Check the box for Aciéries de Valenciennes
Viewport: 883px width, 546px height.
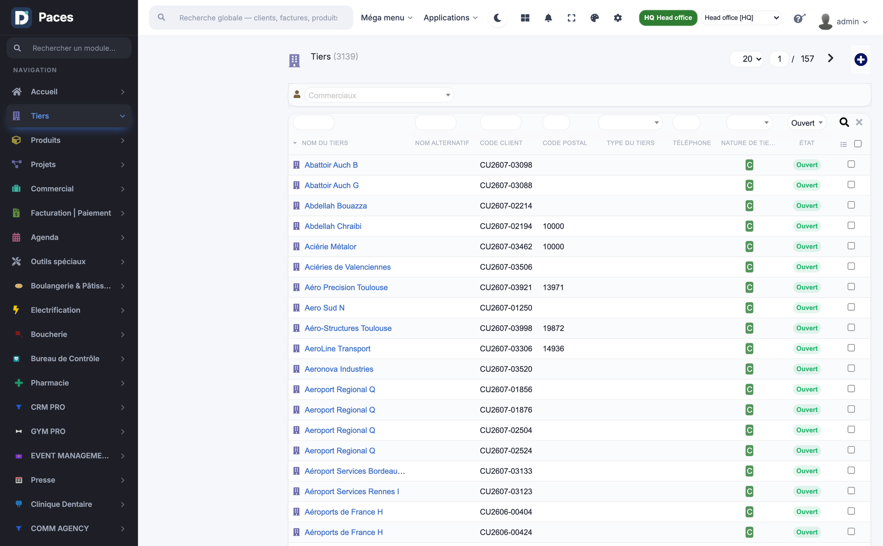tap(851, 266)
